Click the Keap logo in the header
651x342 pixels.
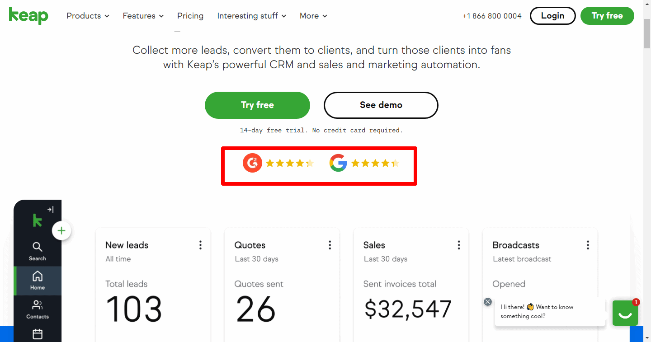[28, 16]
